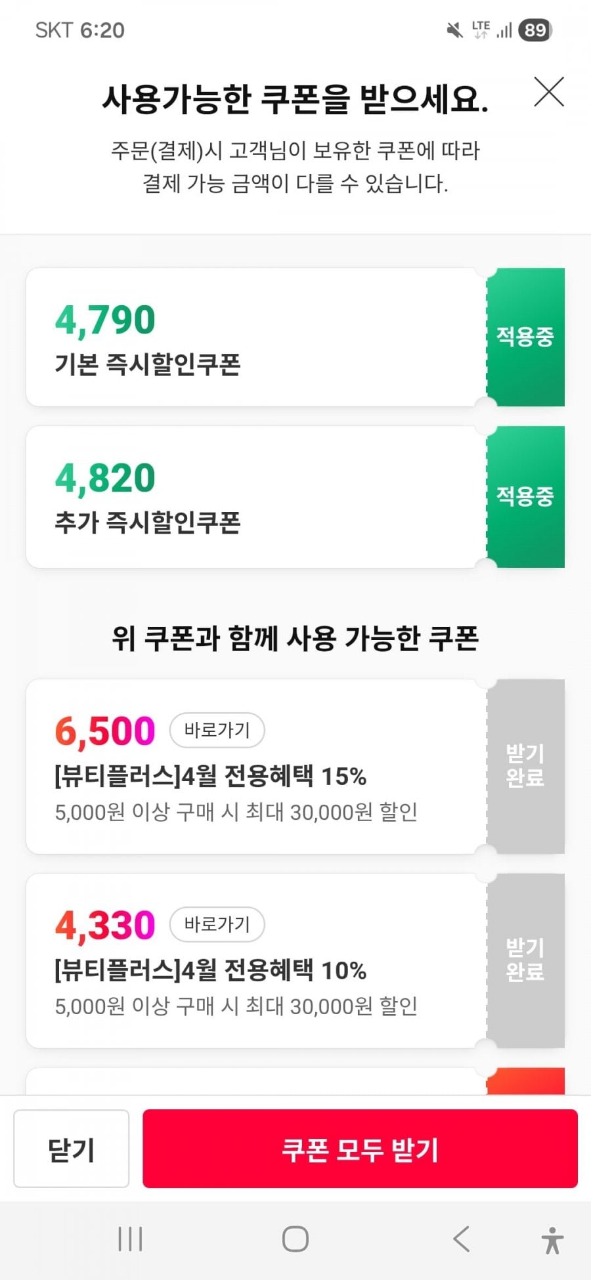591x1280 pixels.
Task: Close the coupon popup with X icon
Action: [x=549, y=92]
